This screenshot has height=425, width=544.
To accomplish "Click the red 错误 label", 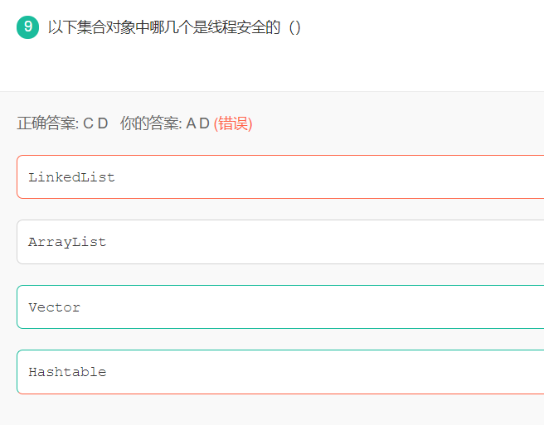I will [233, 123].
